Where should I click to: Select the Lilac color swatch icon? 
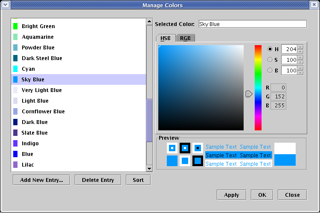[15, 165]
